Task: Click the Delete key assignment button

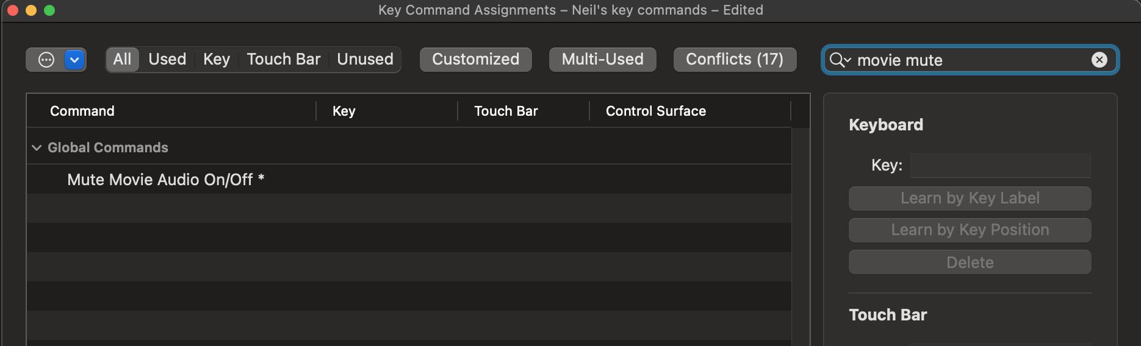Action: 970,262
